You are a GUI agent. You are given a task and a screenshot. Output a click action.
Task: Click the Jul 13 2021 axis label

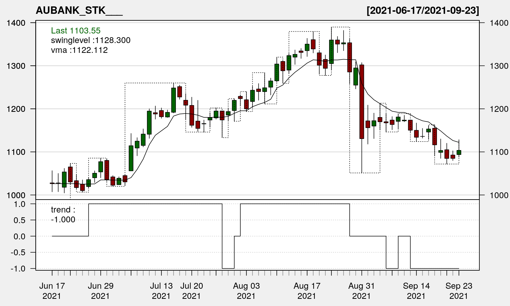[161, 291]
